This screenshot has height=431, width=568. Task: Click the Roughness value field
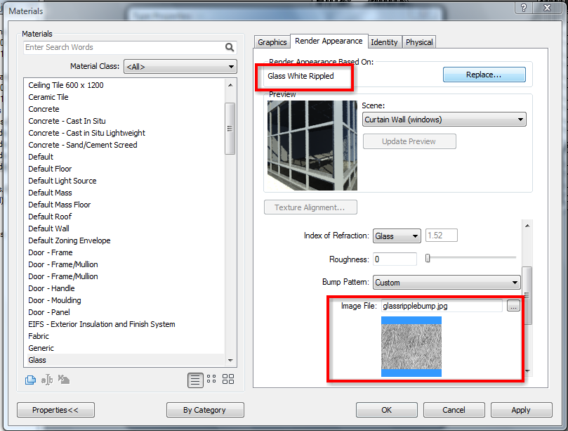coord(395,259)
